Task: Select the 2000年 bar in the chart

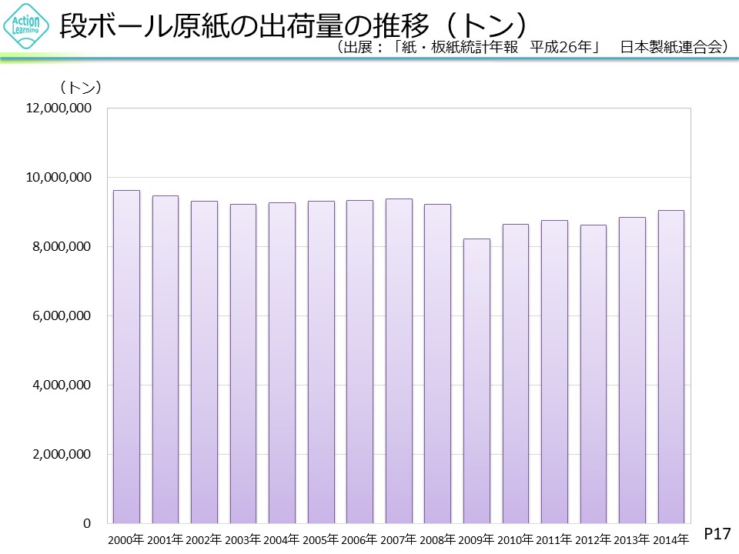Action: pyautogui.click(x=126, y=356)
